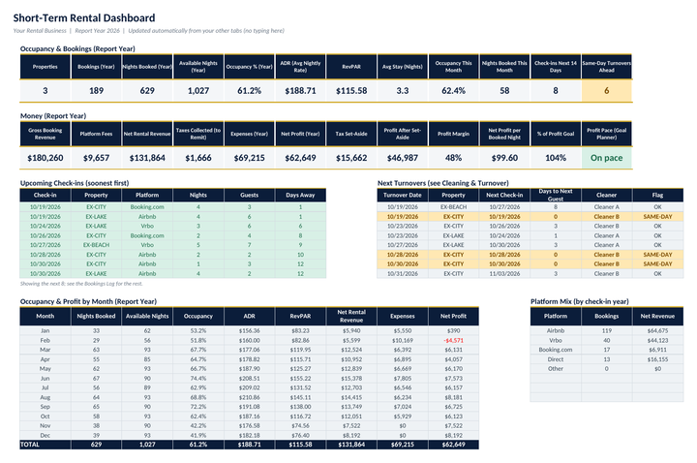The width and height of the screenshot is (697, 463).
Task: Select the 10/31/2026 turnover date cell
Action: pos(403,274)
